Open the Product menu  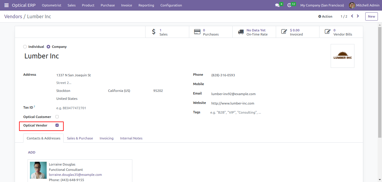click(x=88, y=5)
